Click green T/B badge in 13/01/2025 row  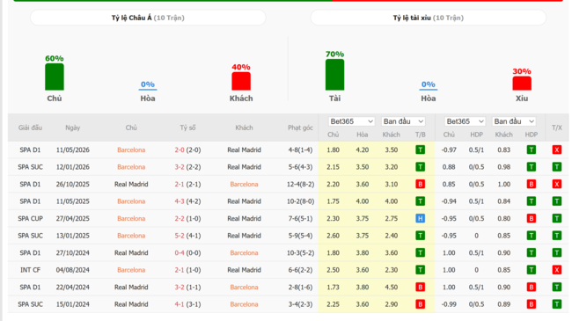pyautogui.click(x=421, y=236)
